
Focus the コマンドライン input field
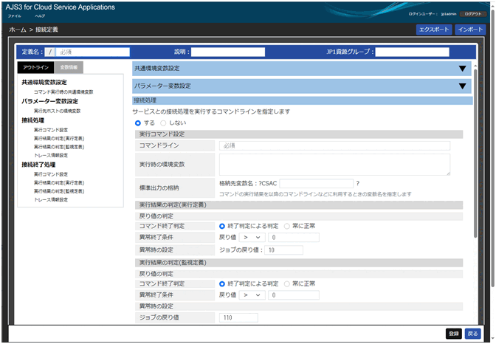point(334,146)
